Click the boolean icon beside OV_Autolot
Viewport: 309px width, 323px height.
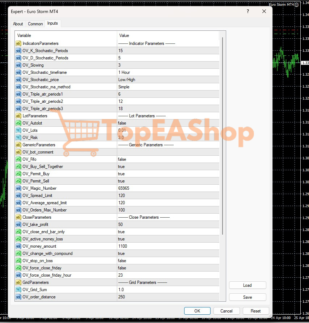pos(18,123)
